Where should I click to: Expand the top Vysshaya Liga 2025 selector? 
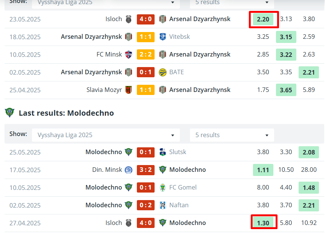point(106,3)
